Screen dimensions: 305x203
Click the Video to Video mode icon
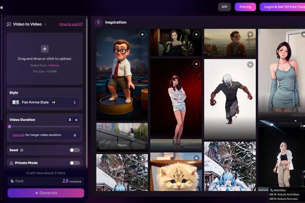[9, 24]
